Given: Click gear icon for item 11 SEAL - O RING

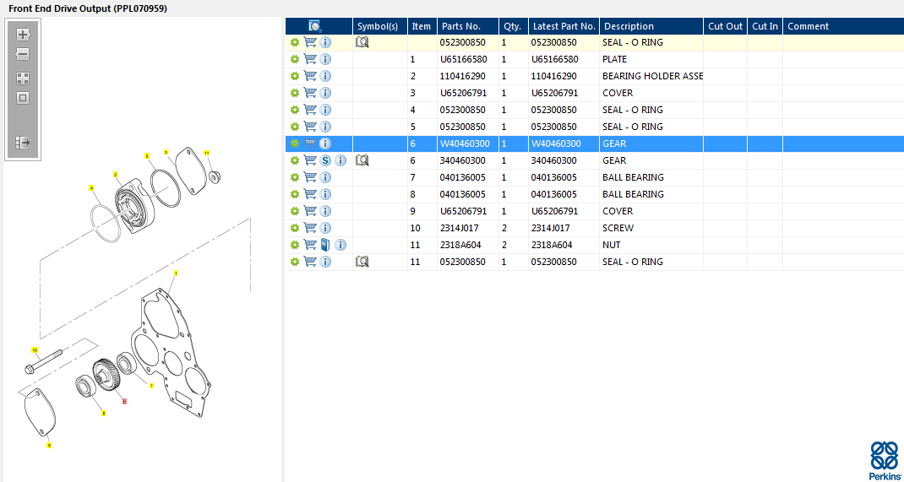Looking at the screenshot, I should click(295, 262).
